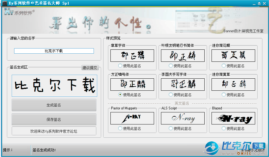
Task: Click the Pastor of Muppets N-RAY preview
Action: pyautogui.click(x=132, y=118)
